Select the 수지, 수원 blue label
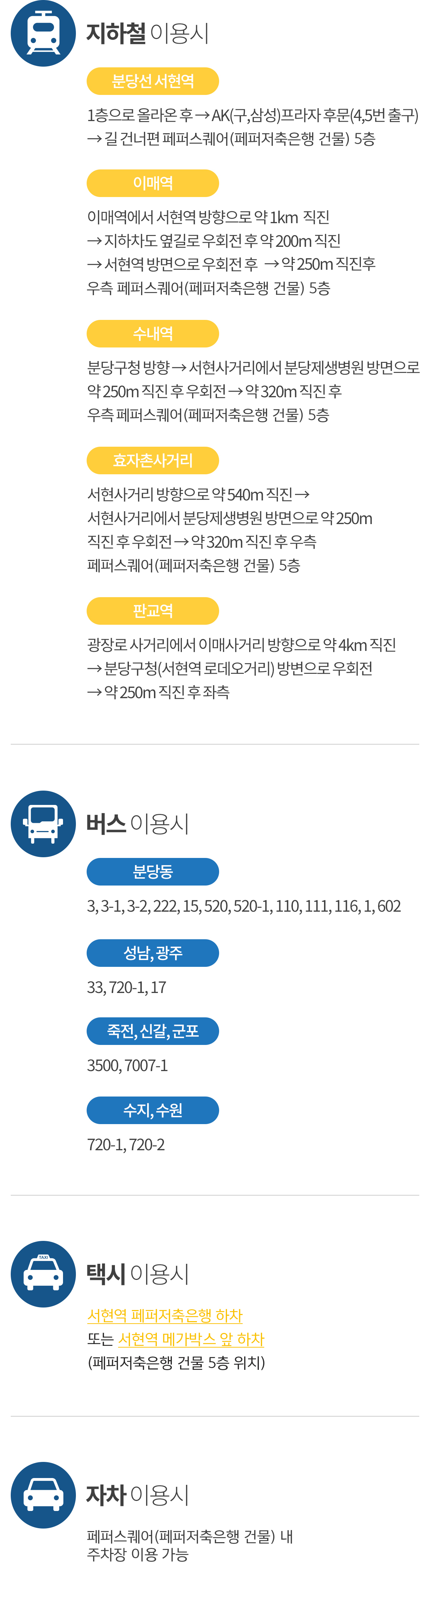The image size is (430, 1612). (153, 1110)
